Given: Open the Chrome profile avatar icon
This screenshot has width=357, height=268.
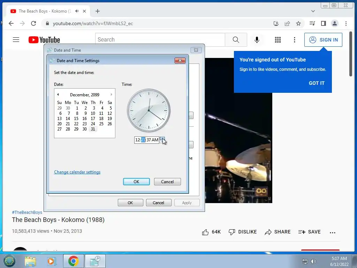Looking at the screenshot, I should (334, 23).
